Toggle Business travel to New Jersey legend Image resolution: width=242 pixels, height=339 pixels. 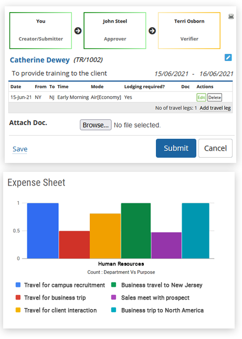coord(157,285)
